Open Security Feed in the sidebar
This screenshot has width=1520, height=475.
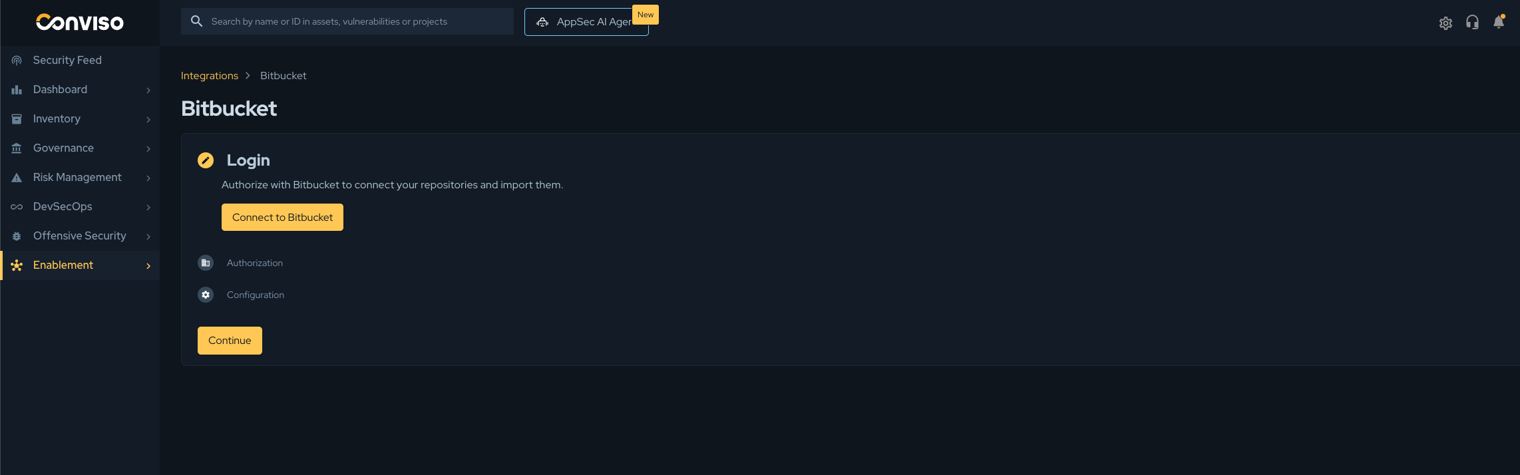pyautogui.click(x=80, y=60)
